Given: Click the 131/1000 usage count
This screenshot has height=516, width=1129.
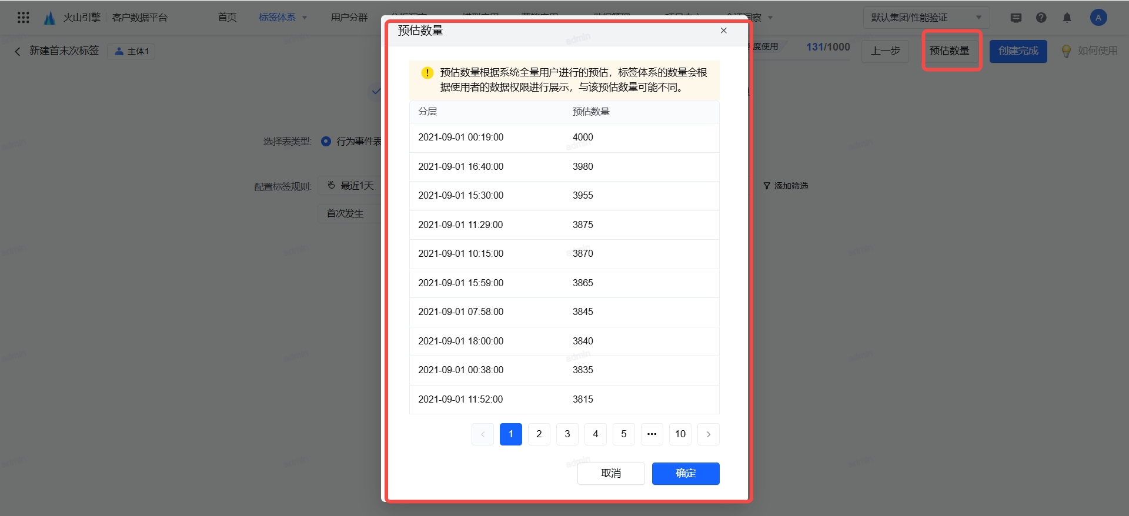Looking at the screenshot, I should (828, 47).
